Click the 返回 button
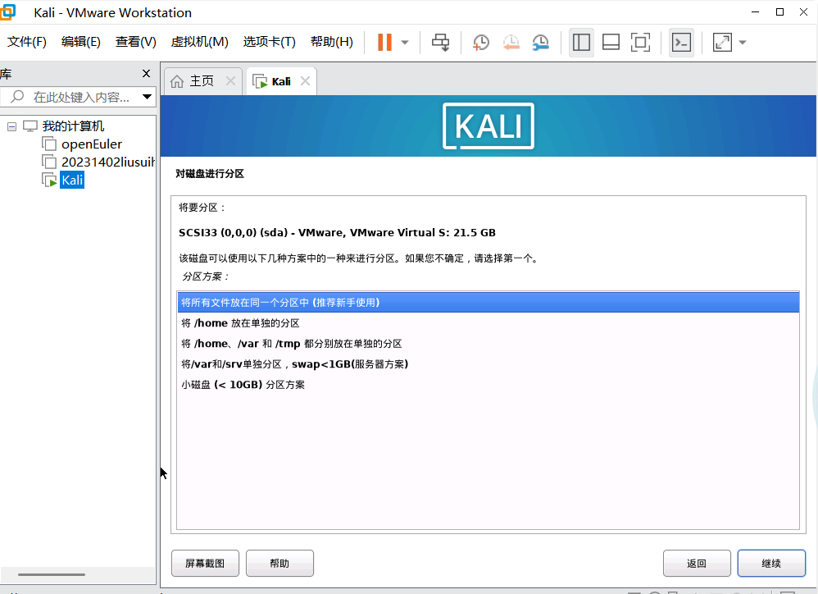Viewport: 818px width, 594px height. (x=697, y=563)
